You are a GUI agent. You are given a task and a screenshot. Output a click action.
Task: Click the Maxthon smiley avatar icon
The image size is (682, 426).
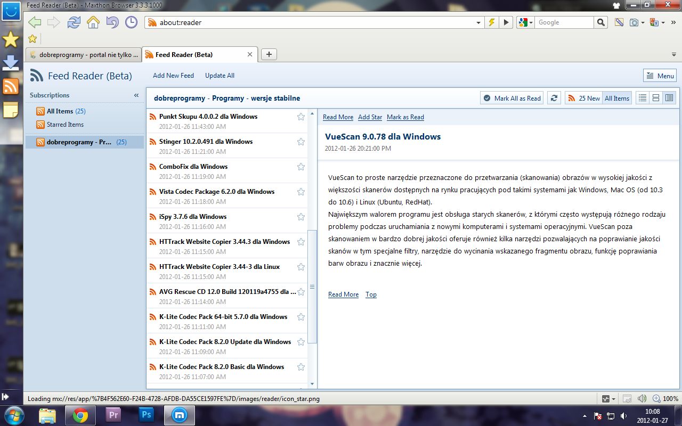(11, 11)
